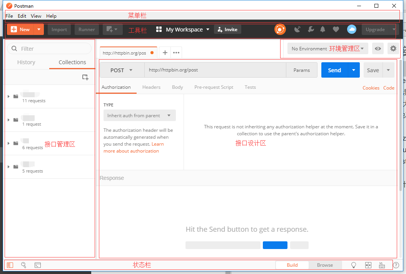Switch to Browse mode

click(325, 265)
